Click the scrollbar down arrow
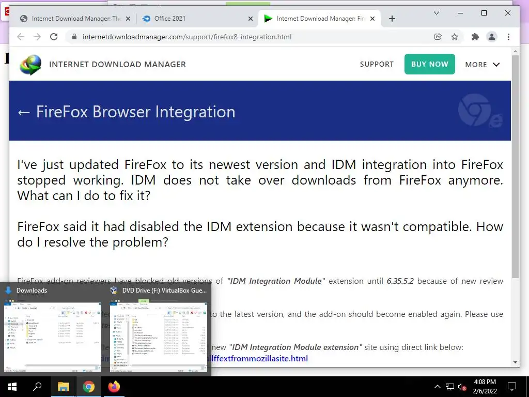Viewport: 529px width, 397px height. pyautogui.click(x=515, y=362)
